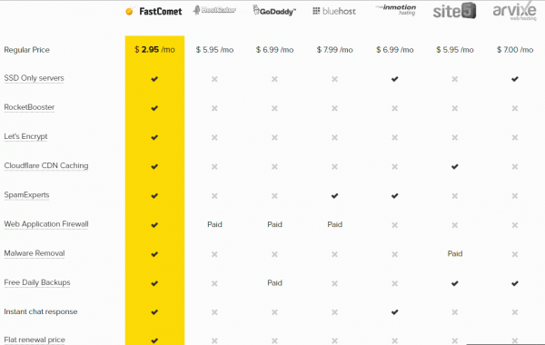This screenshot has width=545, height=345.
Task: Click bluehost's SpamExperts checkmark
Action: (334, 195)
